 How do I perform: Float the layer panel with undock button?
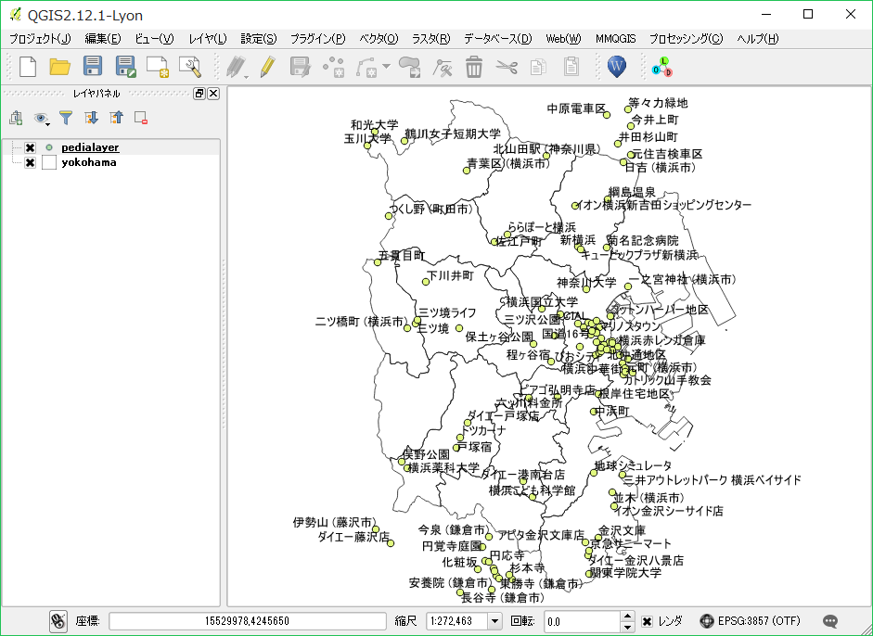[199, 94]
